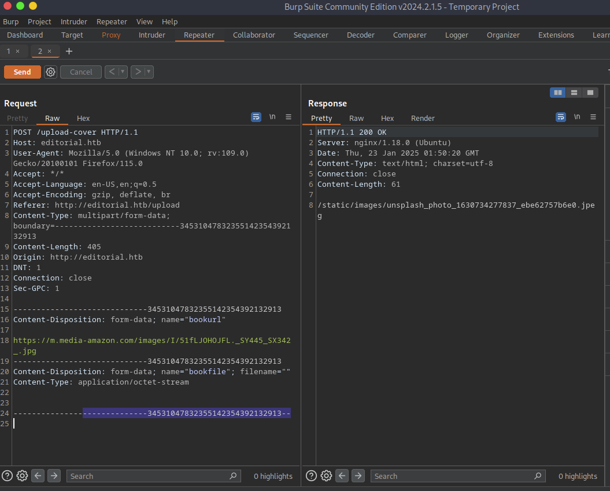Click the orange Send button

[x=23, y=72]
